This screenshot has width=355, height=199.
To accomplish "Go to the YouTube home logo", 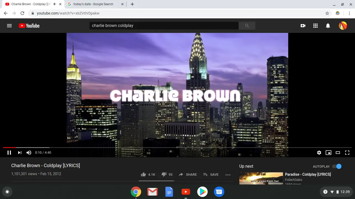I will click(x=29, y=26).
